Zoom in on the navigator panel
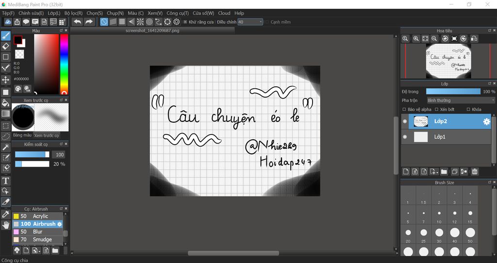 (416, 39)
